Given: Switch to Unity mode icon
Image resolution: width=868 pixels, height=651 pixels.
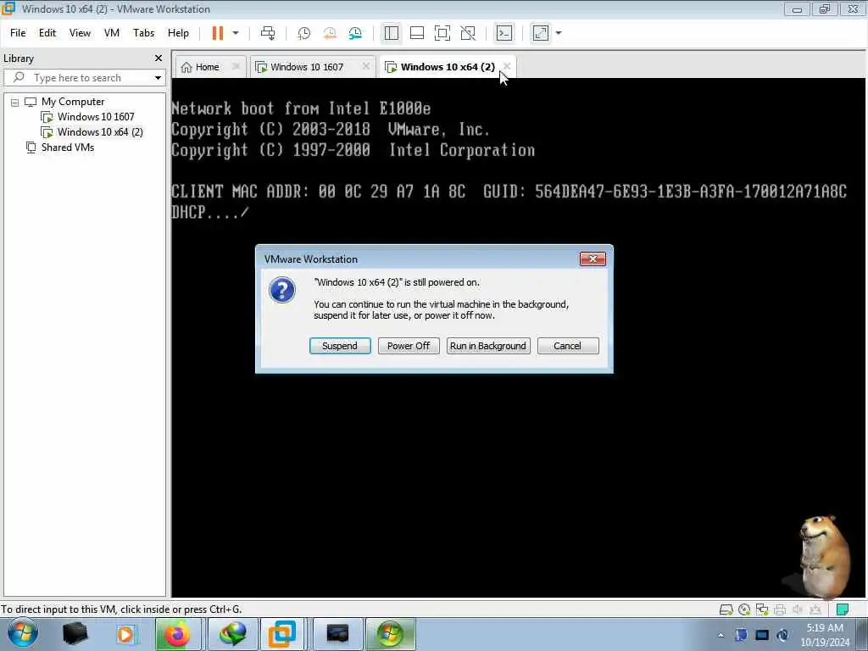Looking at the screenshot, I should click(468, 33).
